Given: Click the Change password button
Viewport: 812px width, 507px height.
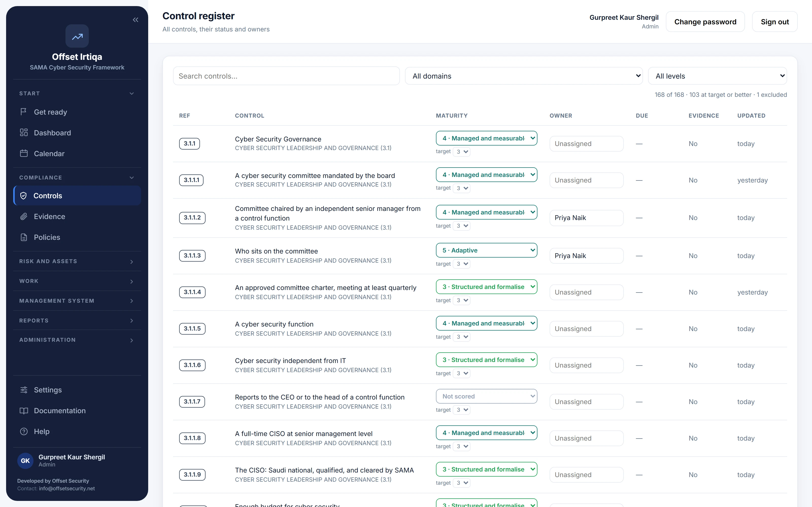Looking at the screenshot, I should coord(705,22).
